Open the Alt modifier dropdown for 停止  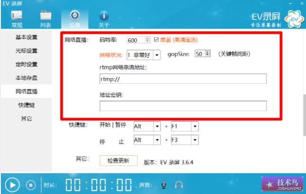(x=157, y=140)
